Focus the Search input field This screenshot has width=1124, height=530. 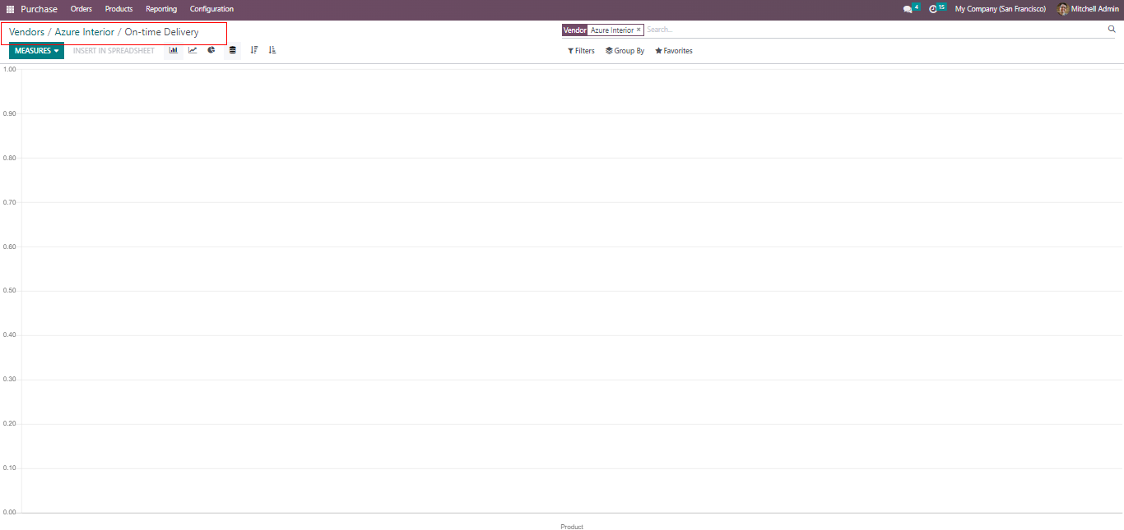(x=872, y=30)
